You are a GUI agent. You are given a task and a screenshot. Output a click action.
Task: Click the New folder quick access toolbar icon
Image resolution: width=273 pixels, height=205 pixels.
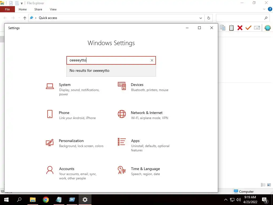pyautogui.click(x=17, y=3)
